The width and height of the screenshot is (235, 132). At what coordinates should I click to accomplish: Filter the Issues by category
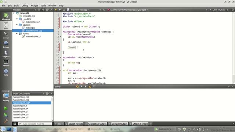94,87
